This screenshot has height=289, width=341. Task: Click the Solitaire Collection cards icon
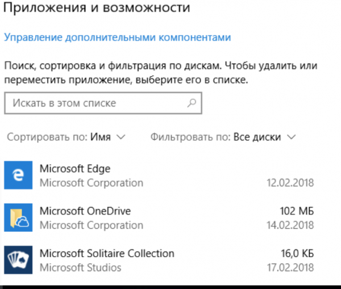pos(18,260)
